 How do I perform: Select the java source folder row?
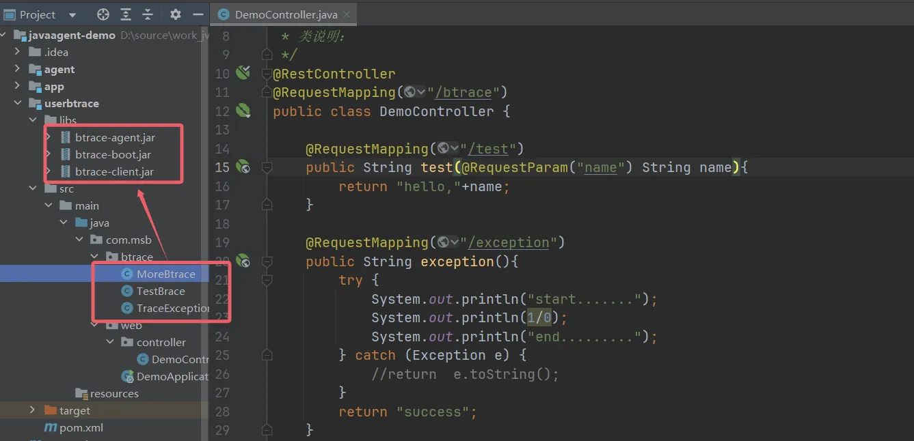tap(105, 223)
